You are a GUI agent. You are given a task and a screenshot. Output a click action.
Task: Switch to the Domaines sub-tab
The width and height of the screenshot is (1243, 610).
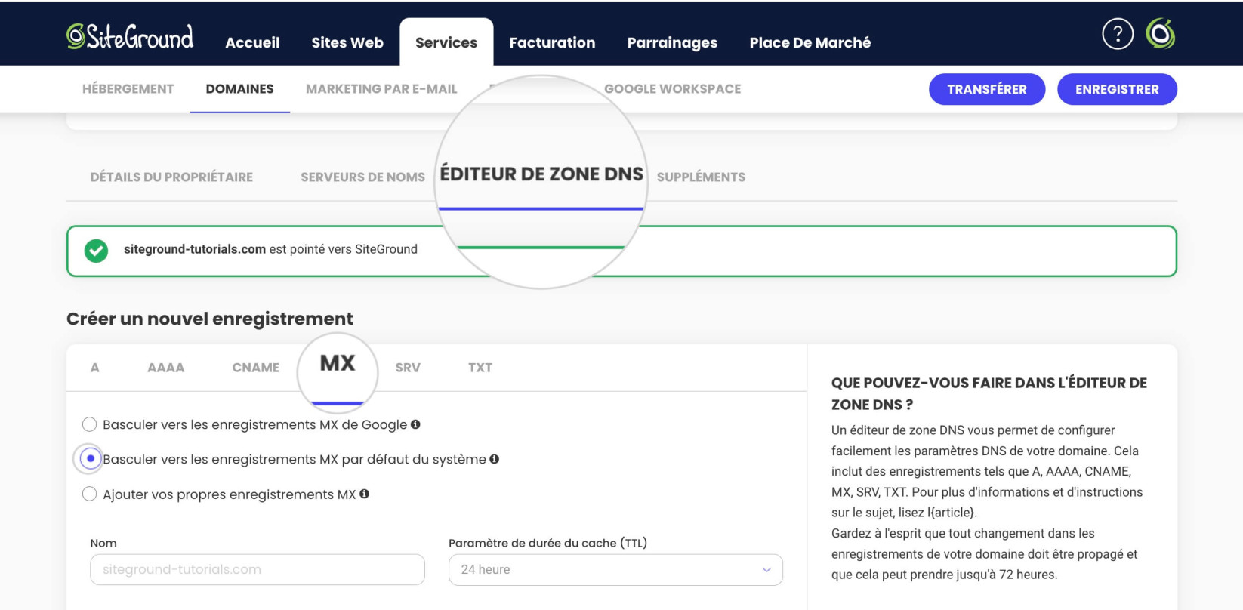pyautogui.click(x=240, y=89)
